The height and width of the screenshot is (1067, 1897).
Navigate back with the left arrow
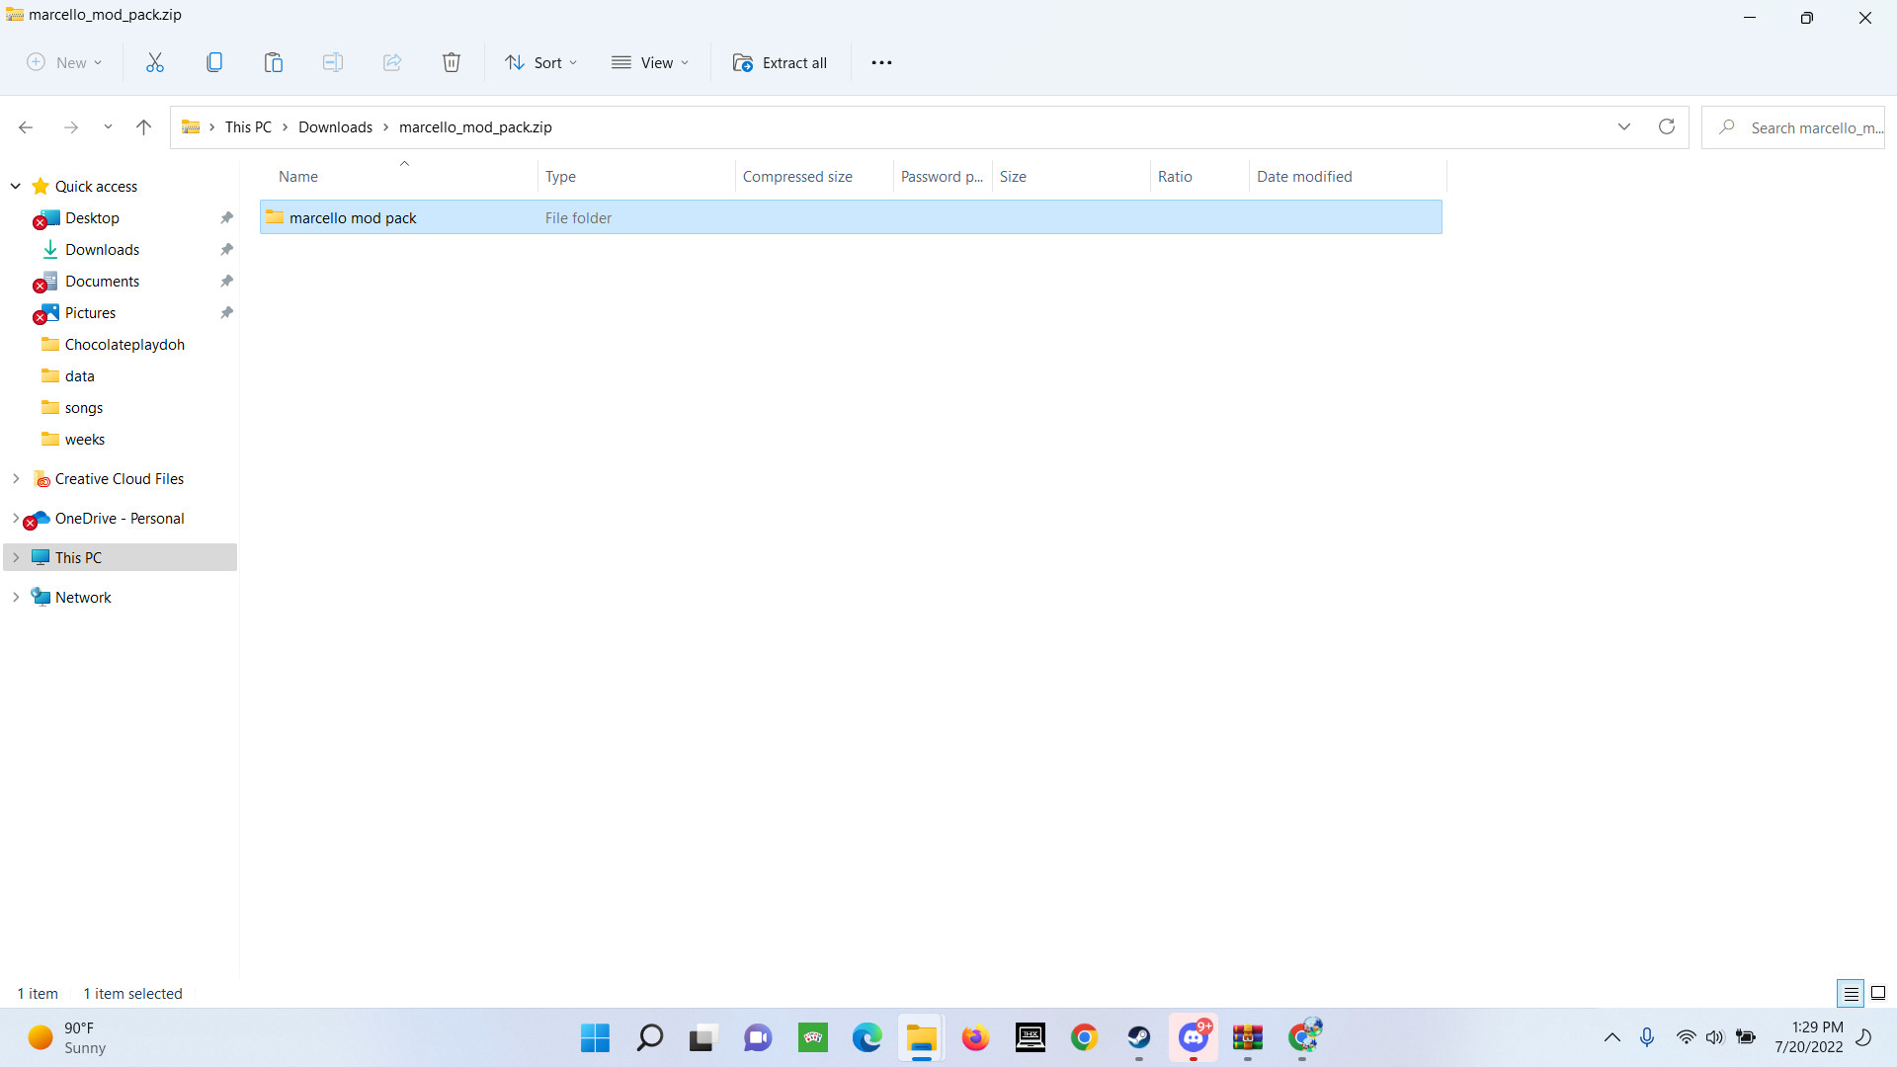point(26,126)
